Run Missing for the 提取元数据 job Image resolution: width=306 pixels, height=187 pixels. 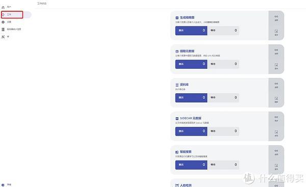point(276,66)
